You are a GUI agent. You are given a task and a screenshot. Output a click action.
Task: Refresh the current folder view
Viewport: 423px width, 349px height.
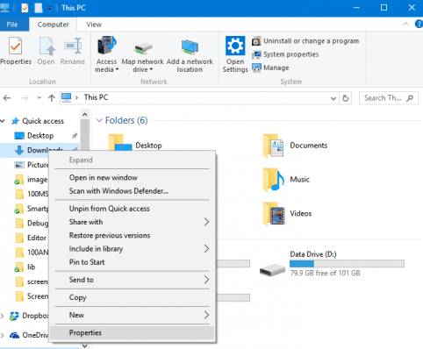click(346, 98)
